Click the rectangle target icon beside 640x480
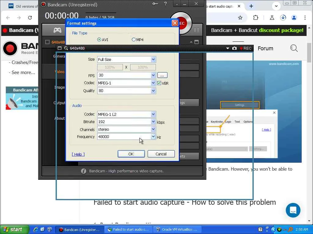Viewport: 313px width, 234px height. pyautogui.click(x=47, y=42)
